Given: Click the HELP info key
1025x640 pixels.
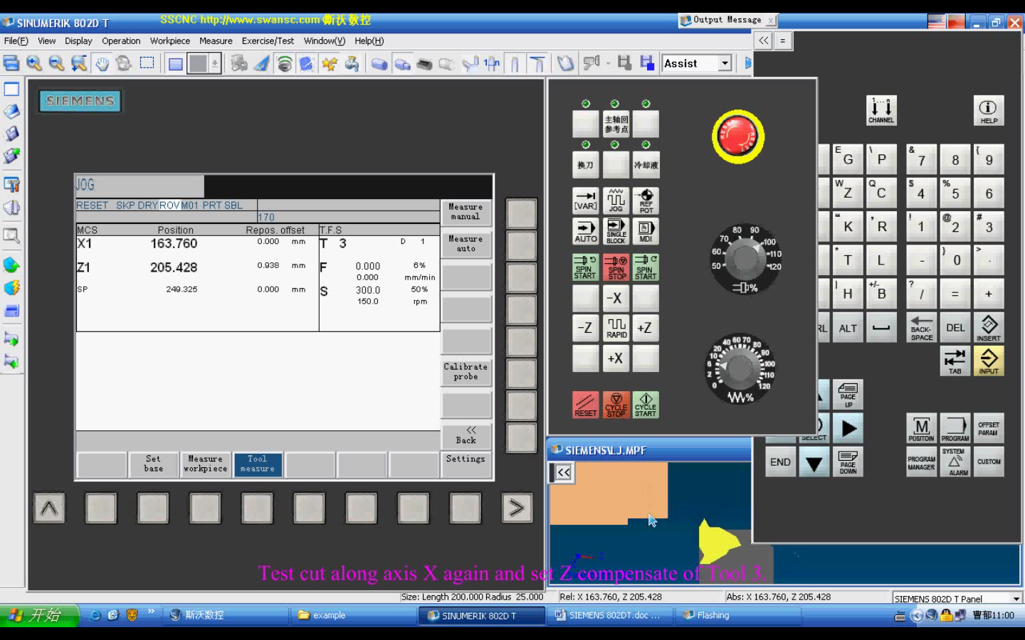Looking at the screenshot, I should point(988,110).
